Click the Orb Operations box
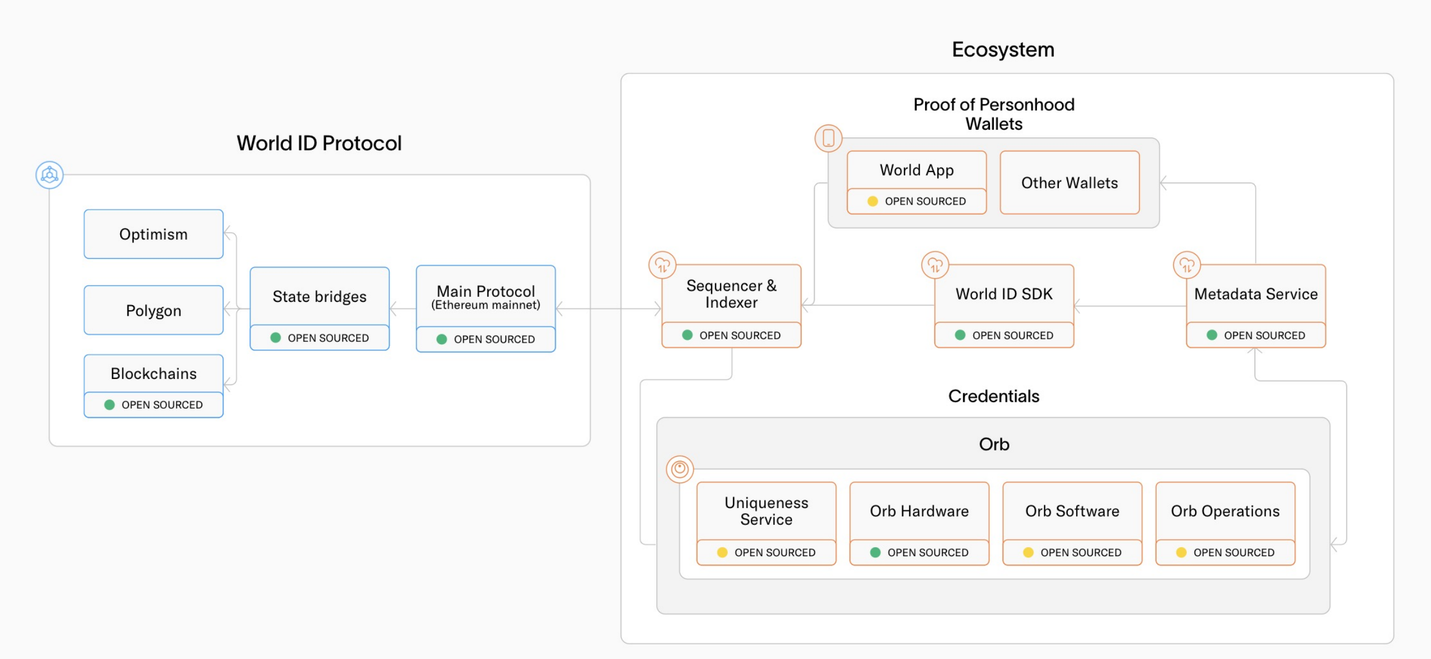This screenshot has height=659, width=1431. 1225,511
